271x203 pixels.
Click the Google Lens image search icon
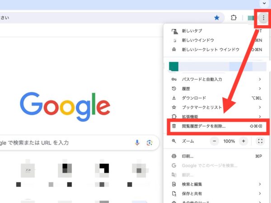click(150, 143)
